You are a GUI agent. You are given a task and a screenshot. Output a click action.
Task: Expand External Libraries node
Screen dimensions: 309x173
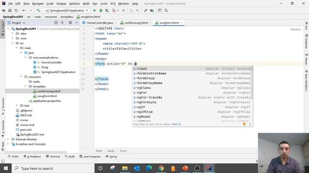pyautogui.click(x=8, y=139)
